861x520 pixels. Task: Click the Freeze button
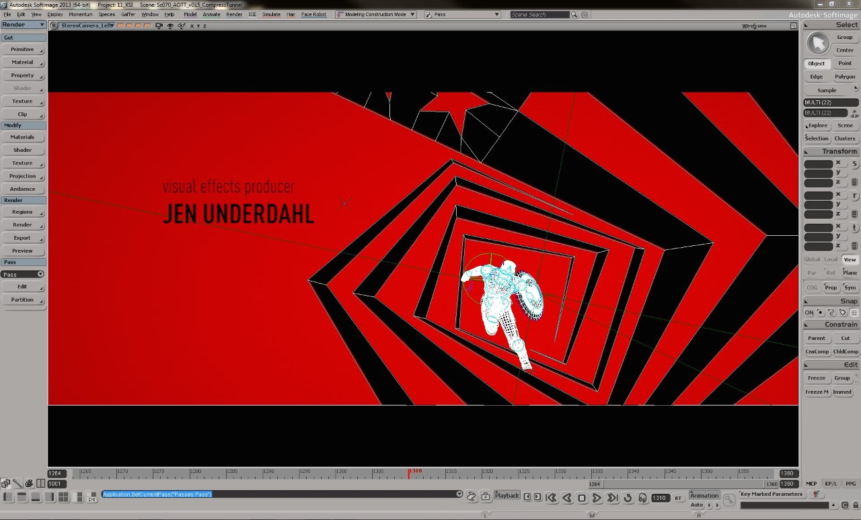click(817, 378)
